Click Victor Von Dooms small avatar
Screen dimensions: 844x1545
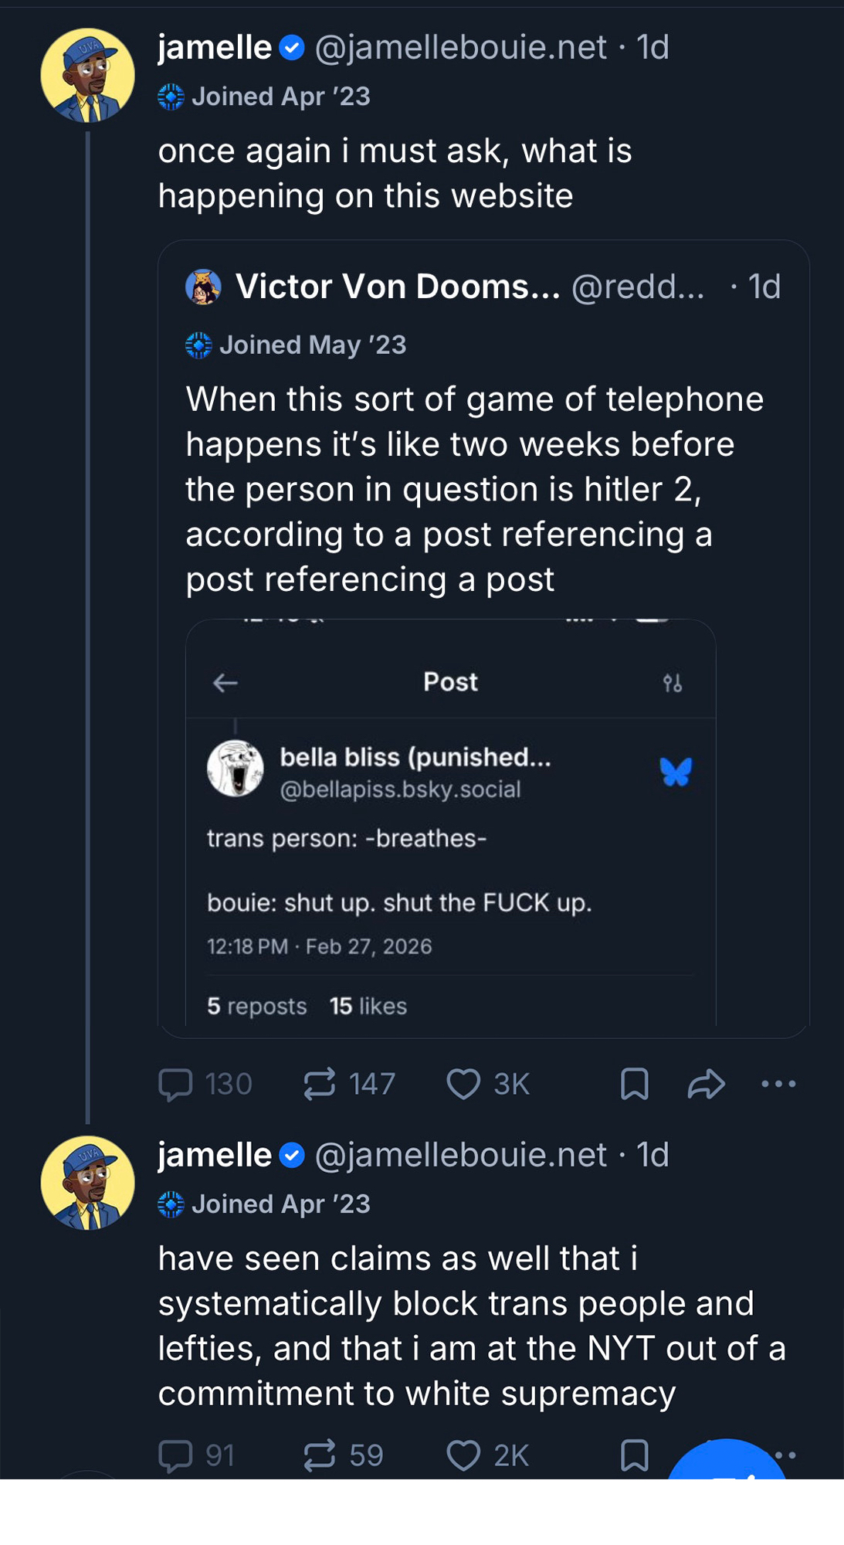[203, 287]
